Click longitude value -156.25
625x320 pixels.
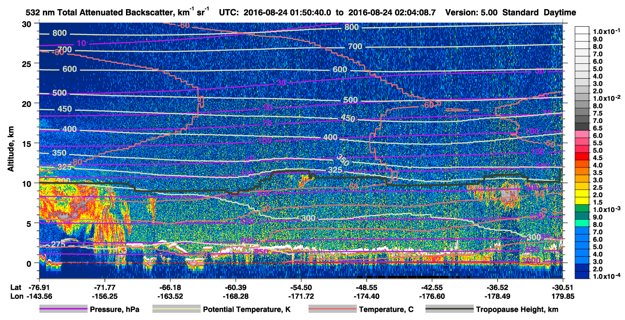point(104,296)
